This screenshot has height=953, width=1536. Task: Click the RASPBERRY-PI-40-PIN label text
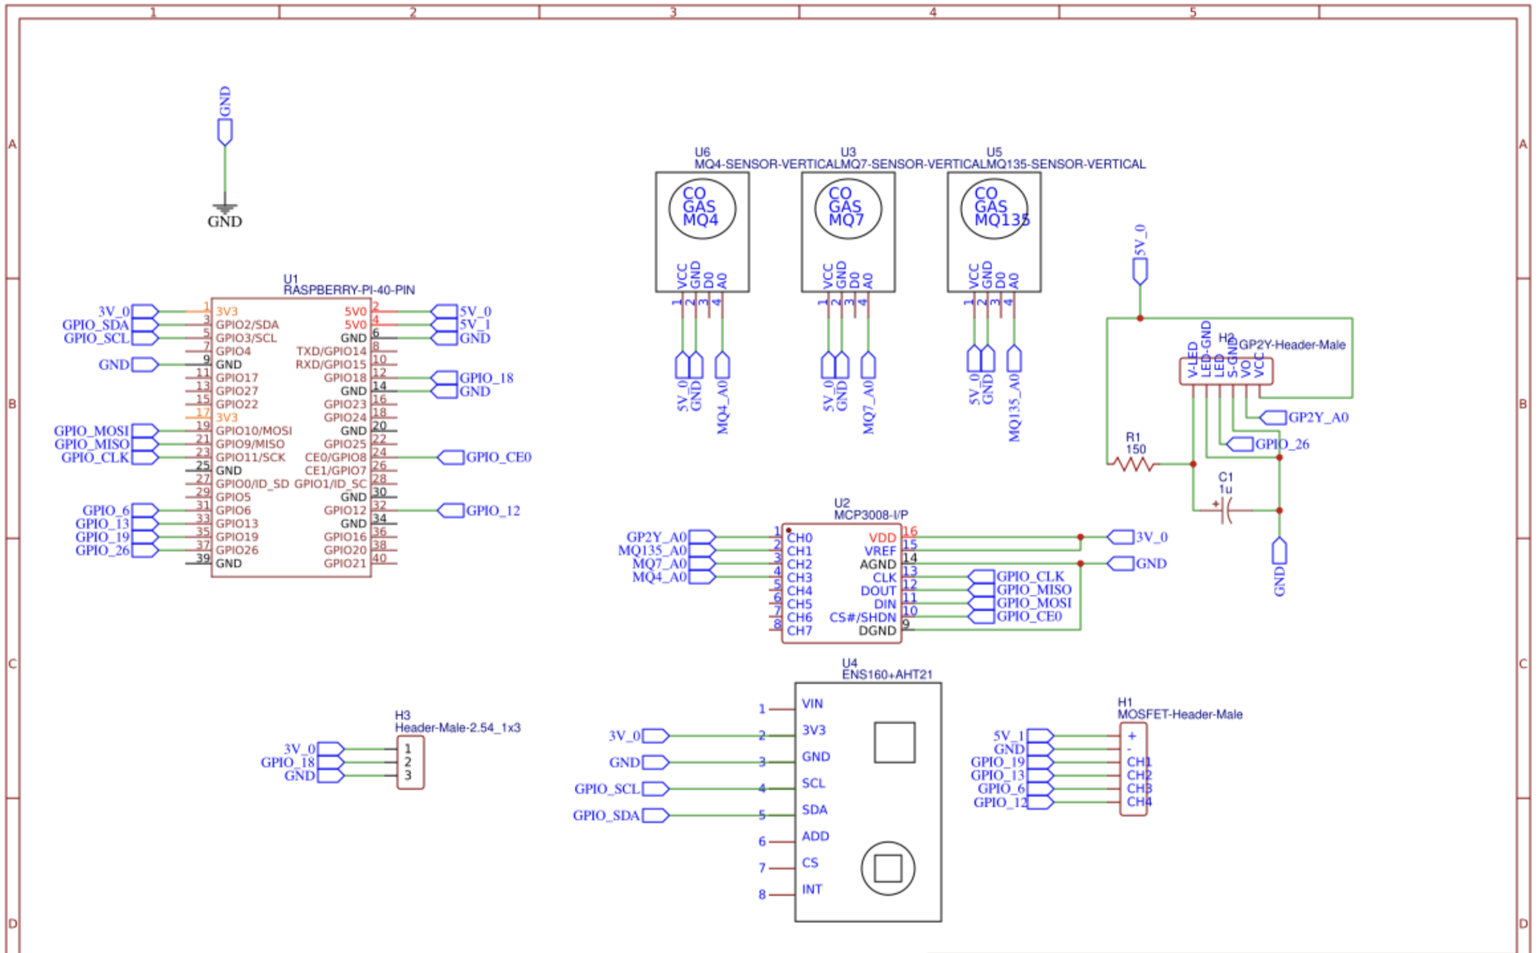348,290
